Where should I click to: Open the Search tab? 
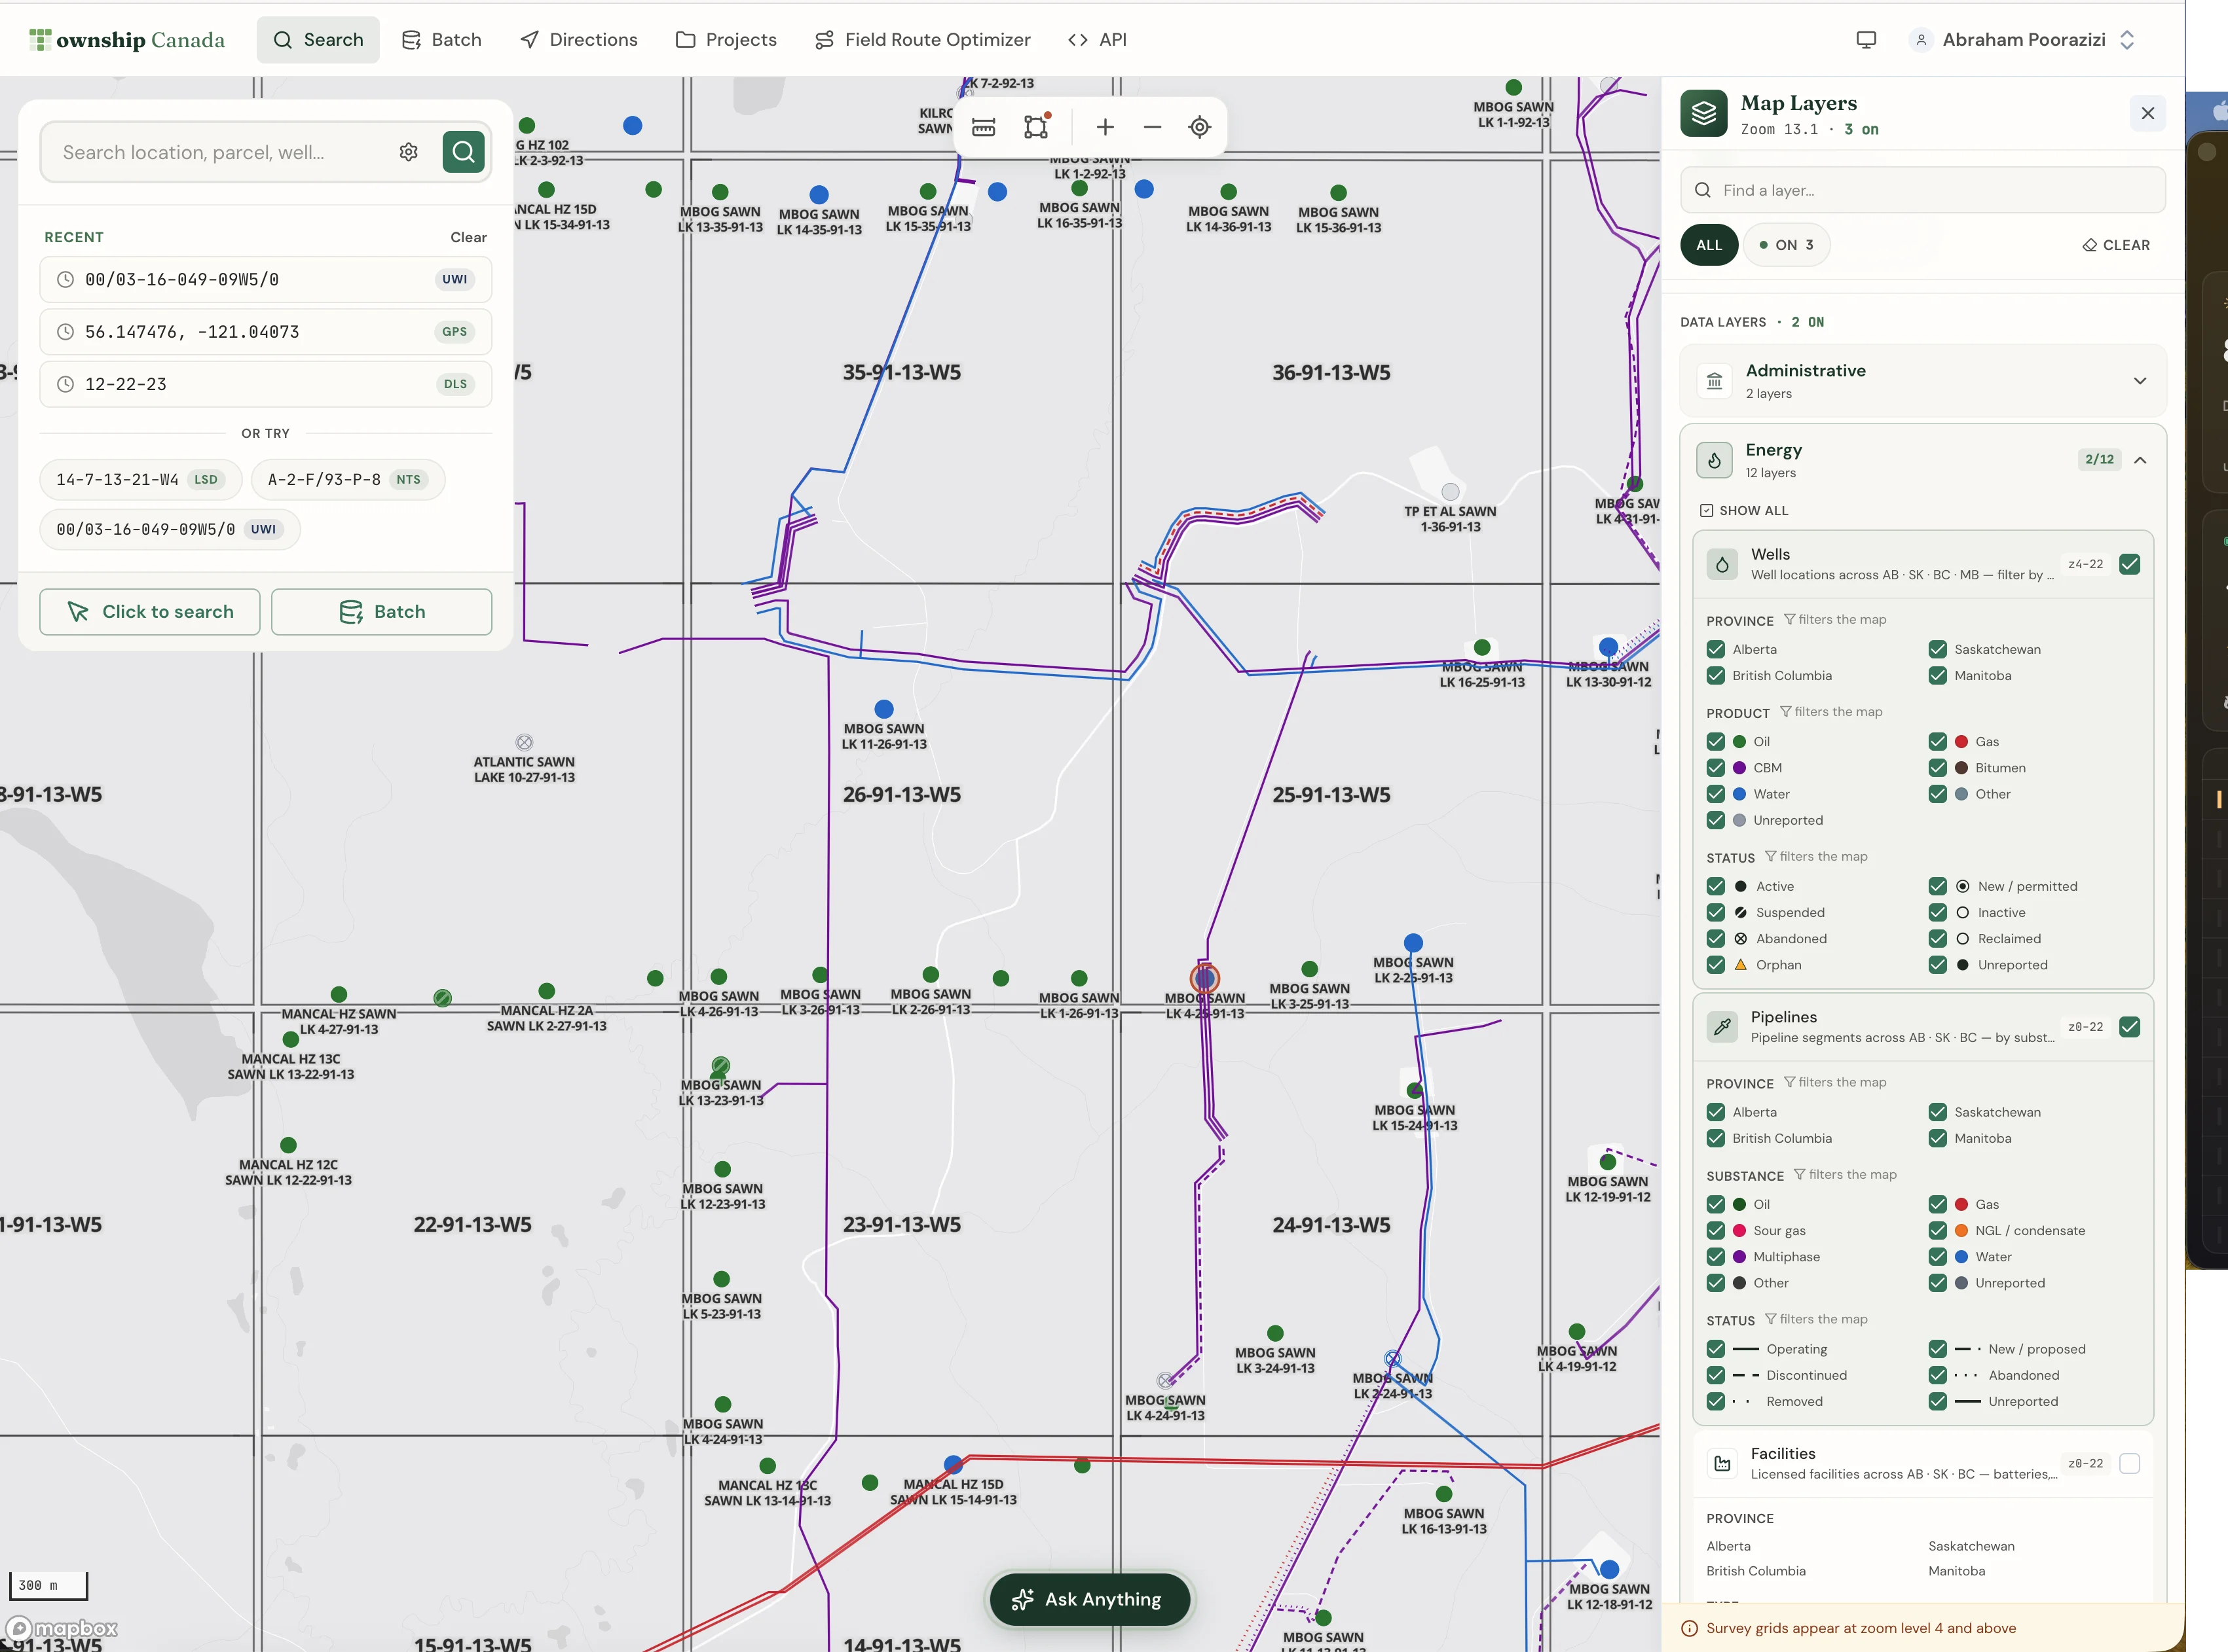[318, 40]
